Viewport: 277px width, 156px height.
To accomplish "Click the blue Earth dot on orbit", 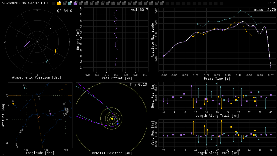I will (x=118, y=123).
